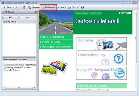139x96 pixels.
Task: Click the Add button
Action: click(10, 17)
